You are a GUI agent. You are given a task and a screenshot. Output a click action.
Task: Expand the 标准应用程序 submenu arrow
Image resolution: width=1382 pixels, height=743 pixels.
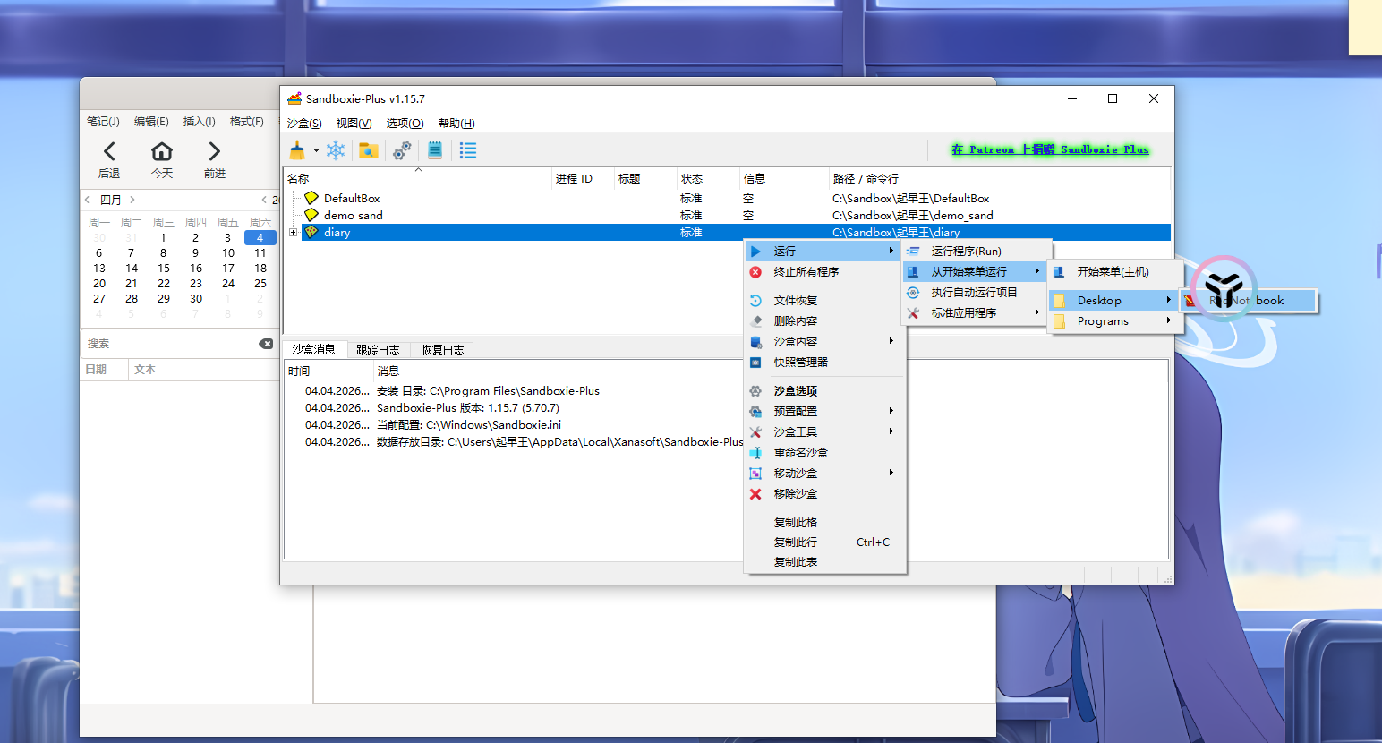(1037, 312)
